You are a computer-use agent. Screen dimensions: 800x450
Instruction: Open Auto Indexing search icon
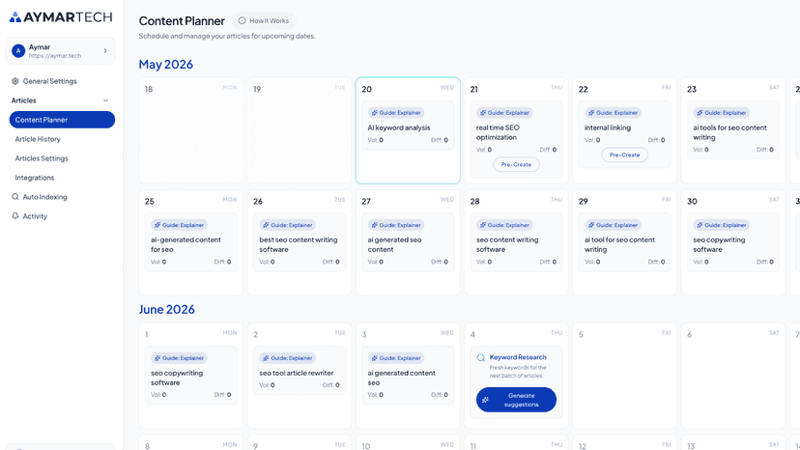(15, 197)
